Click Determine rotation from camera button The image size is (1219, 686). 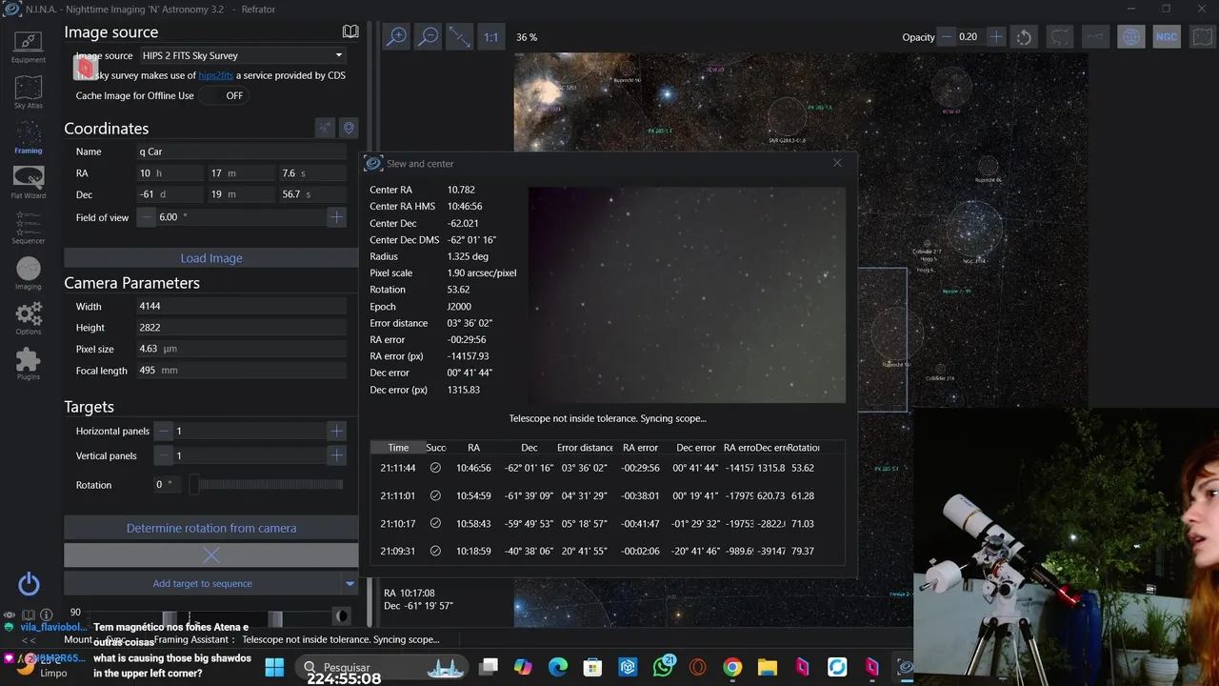pos(211,528)
